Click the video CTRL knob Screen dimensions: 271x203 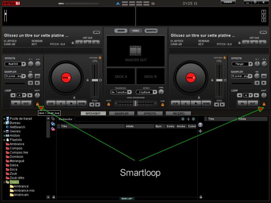point(161,92)
